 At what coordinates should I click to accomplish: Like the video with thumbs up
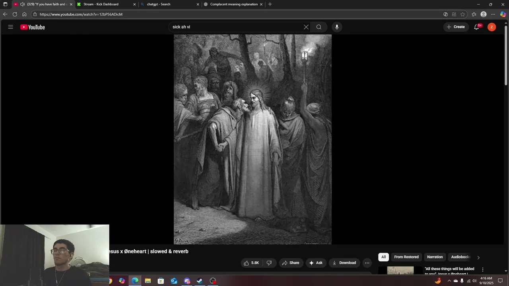[x=251, y=263]
